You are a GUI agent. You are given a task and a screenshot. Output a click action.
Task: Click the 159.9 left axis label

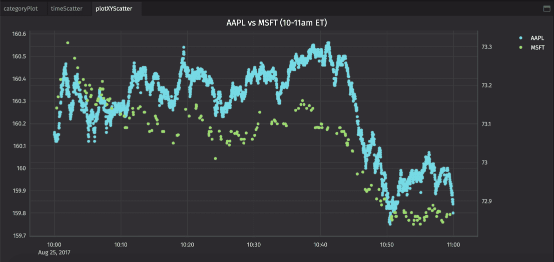[19, 190]
